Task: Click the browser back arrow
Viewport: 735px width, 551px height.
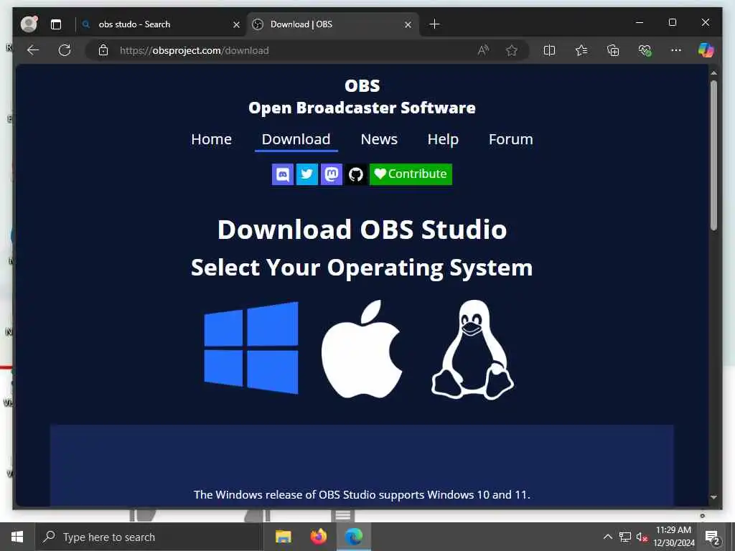Action: point(33,50)
